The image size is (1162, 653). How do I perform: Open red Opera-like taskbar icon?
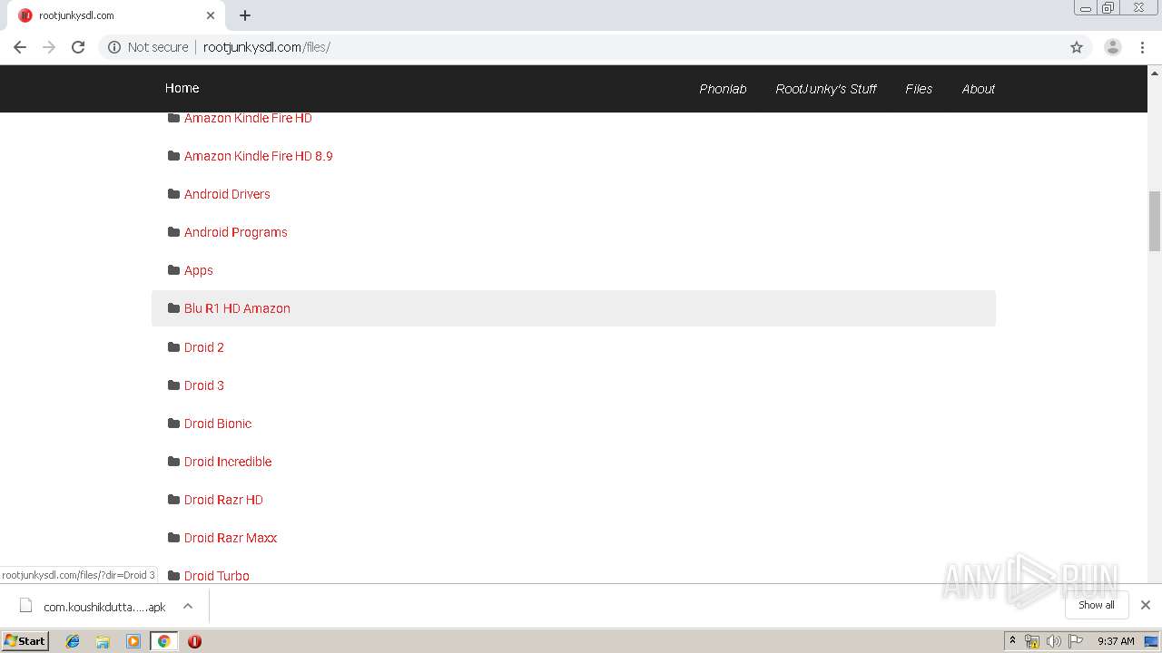coord(194,641)
